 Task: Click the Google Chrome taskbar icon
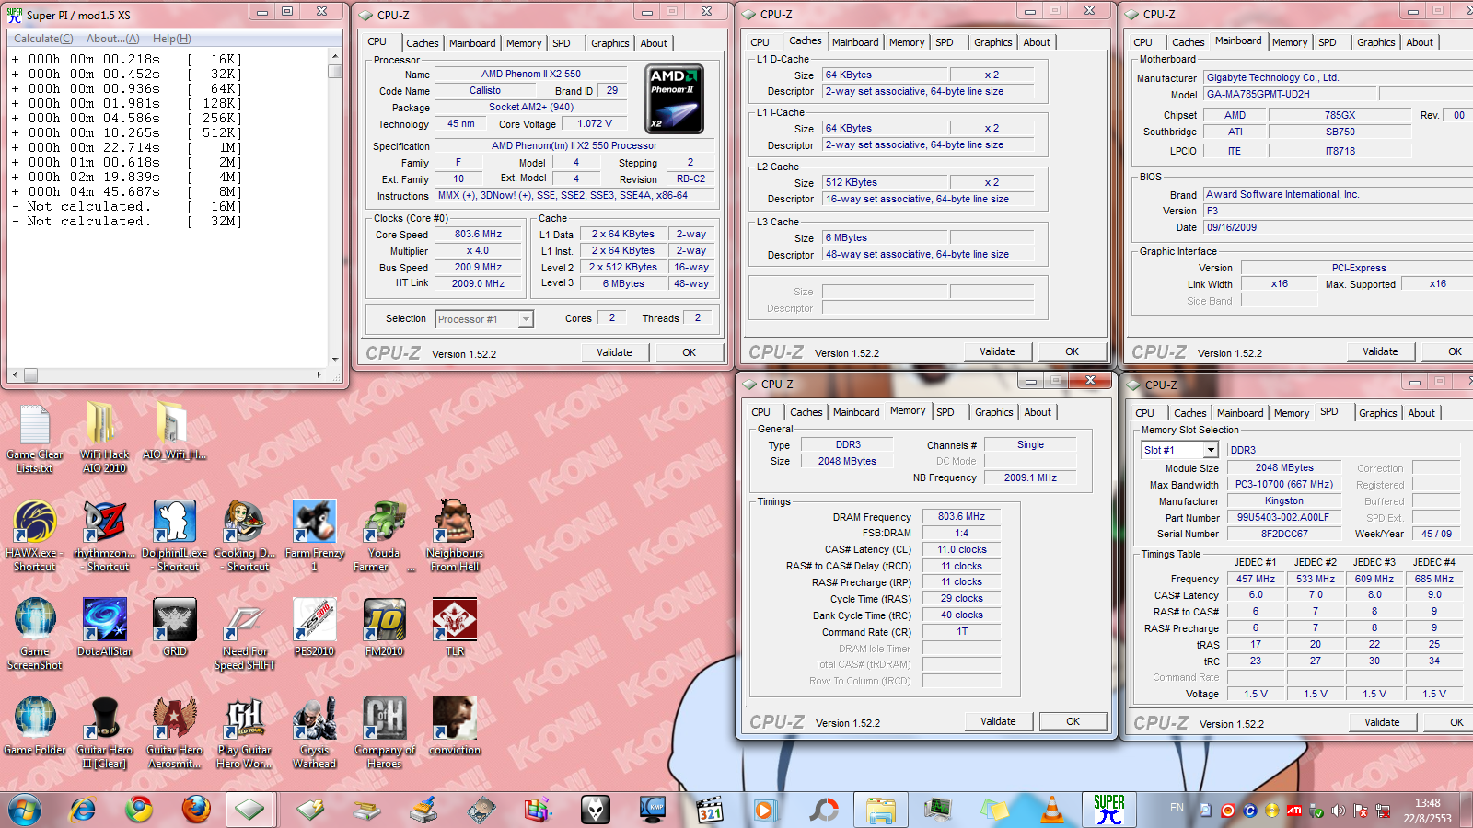(139, 810)
